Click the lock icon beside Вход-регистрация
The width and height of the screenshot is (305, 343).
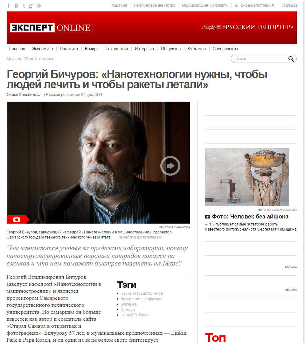pyautogui.click(x=236, y=5)
